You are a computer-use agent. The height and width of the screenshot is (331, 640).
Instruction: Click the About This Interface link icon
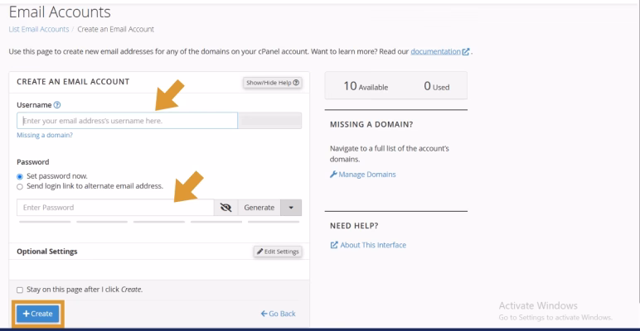[333, 245]
